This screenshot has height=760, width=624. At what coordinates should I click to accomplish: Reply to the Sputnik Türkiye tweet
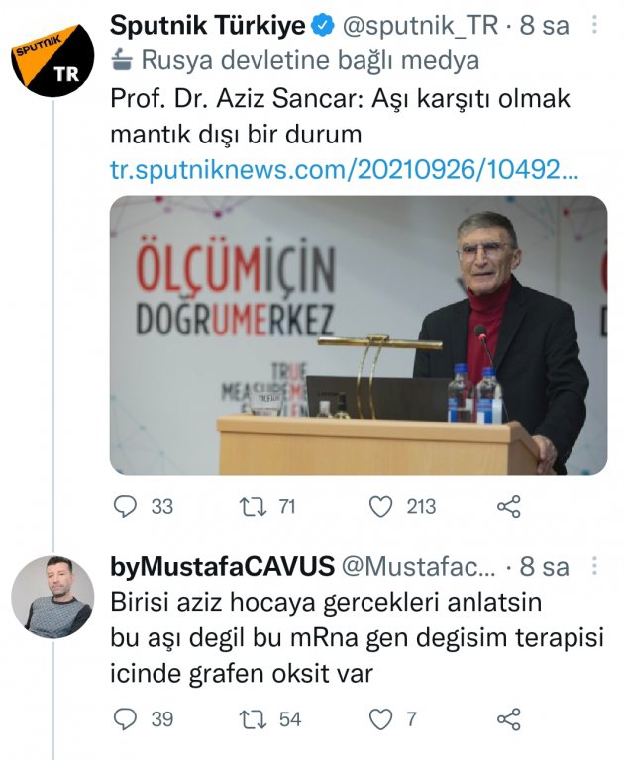[x=125, y=507]
